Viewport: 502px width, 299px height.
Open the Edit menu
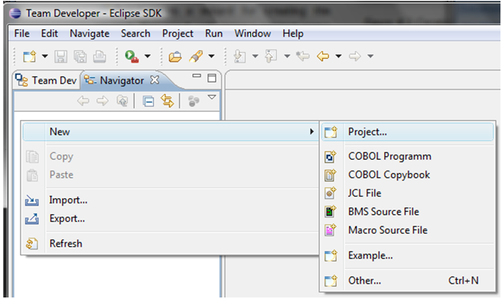click(49, 33)
